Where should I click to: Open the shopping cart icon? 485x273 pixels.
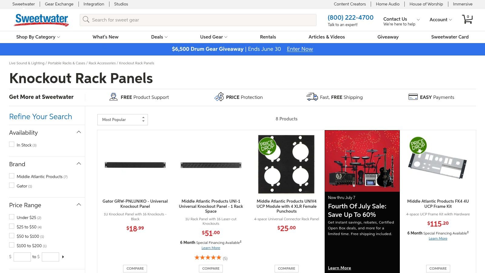click(x=467, y=19)
